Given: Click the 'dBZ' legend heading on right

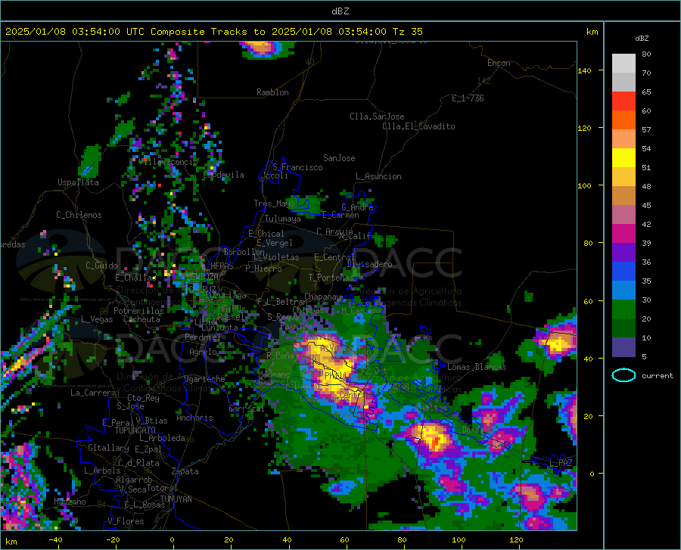Looking at the screenshot, I should (642, 38).
